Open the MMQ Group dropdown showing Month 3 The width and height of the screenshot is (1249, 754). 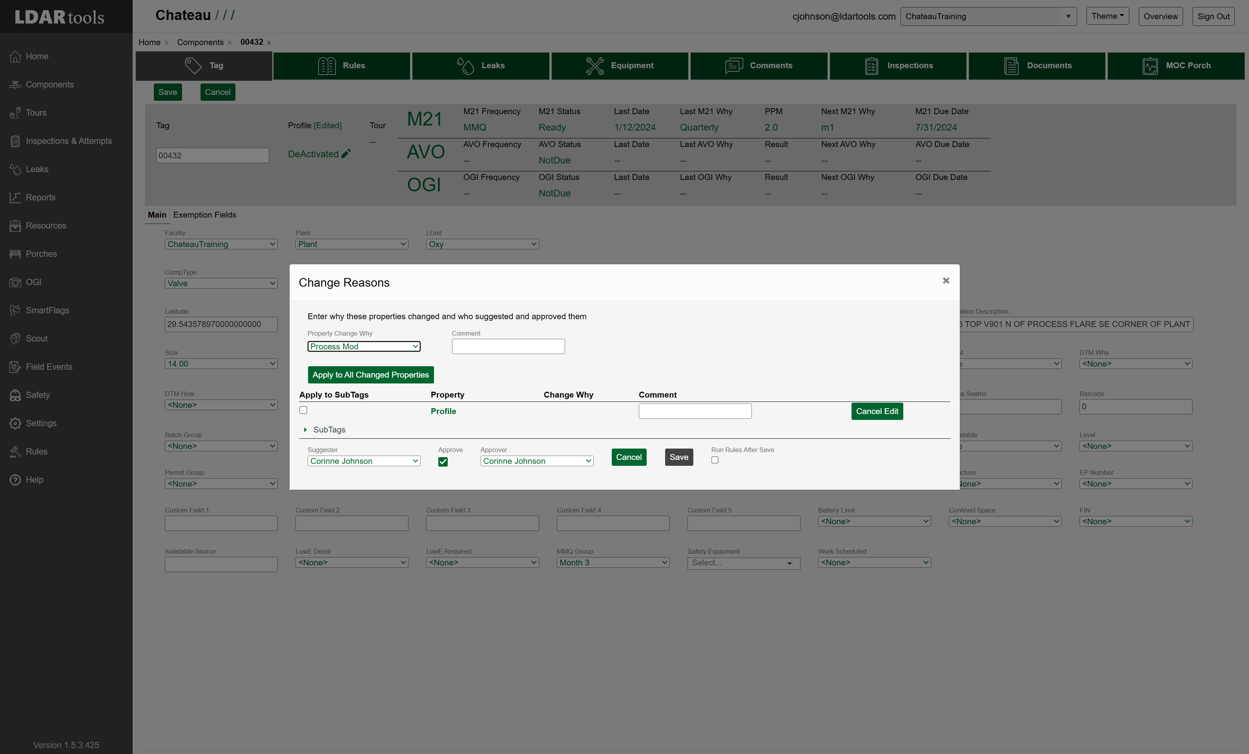613,563
